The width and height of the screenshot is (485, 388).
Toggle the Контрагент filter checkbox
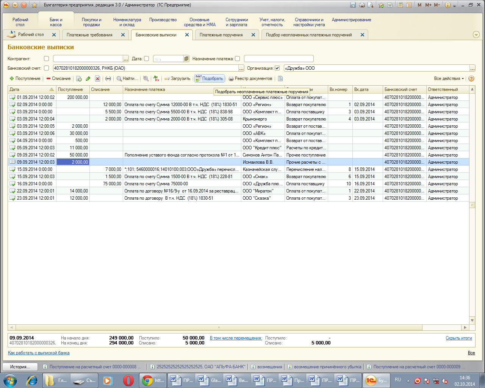coord(46,59)
